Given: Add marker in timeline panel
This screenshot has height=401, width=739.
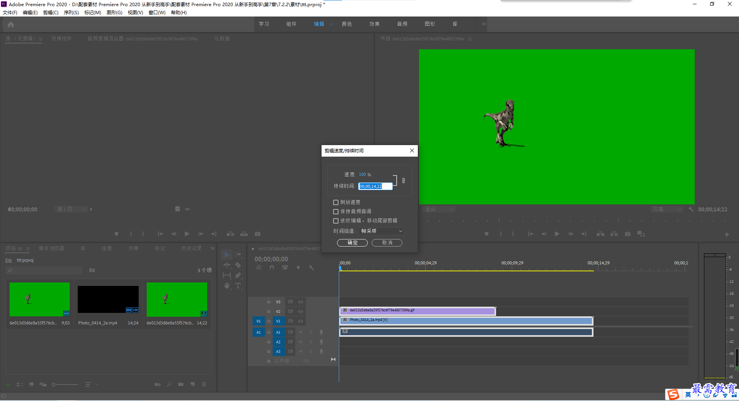Looking at the screenshot, I should [x=298, y=267].
